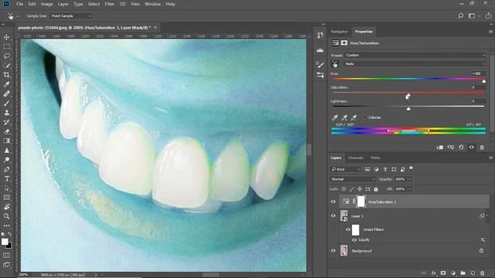Select the Eraser tool

tap(7, 131)
